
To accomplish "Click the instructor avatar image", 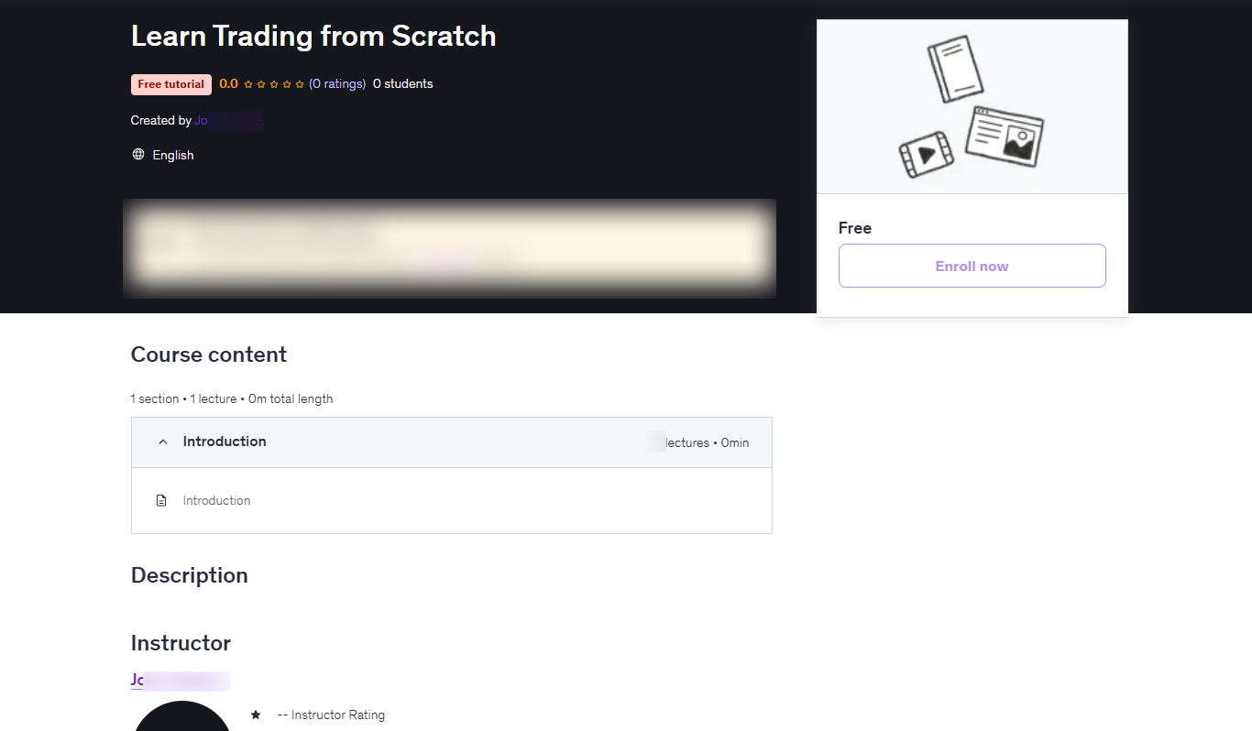I will (x=182, y=716).
